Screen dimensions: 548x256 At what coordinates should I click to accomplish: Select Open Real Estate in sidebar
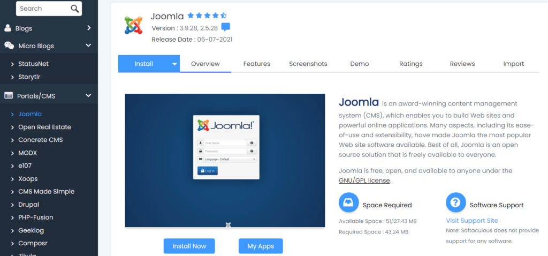point(45,127)
